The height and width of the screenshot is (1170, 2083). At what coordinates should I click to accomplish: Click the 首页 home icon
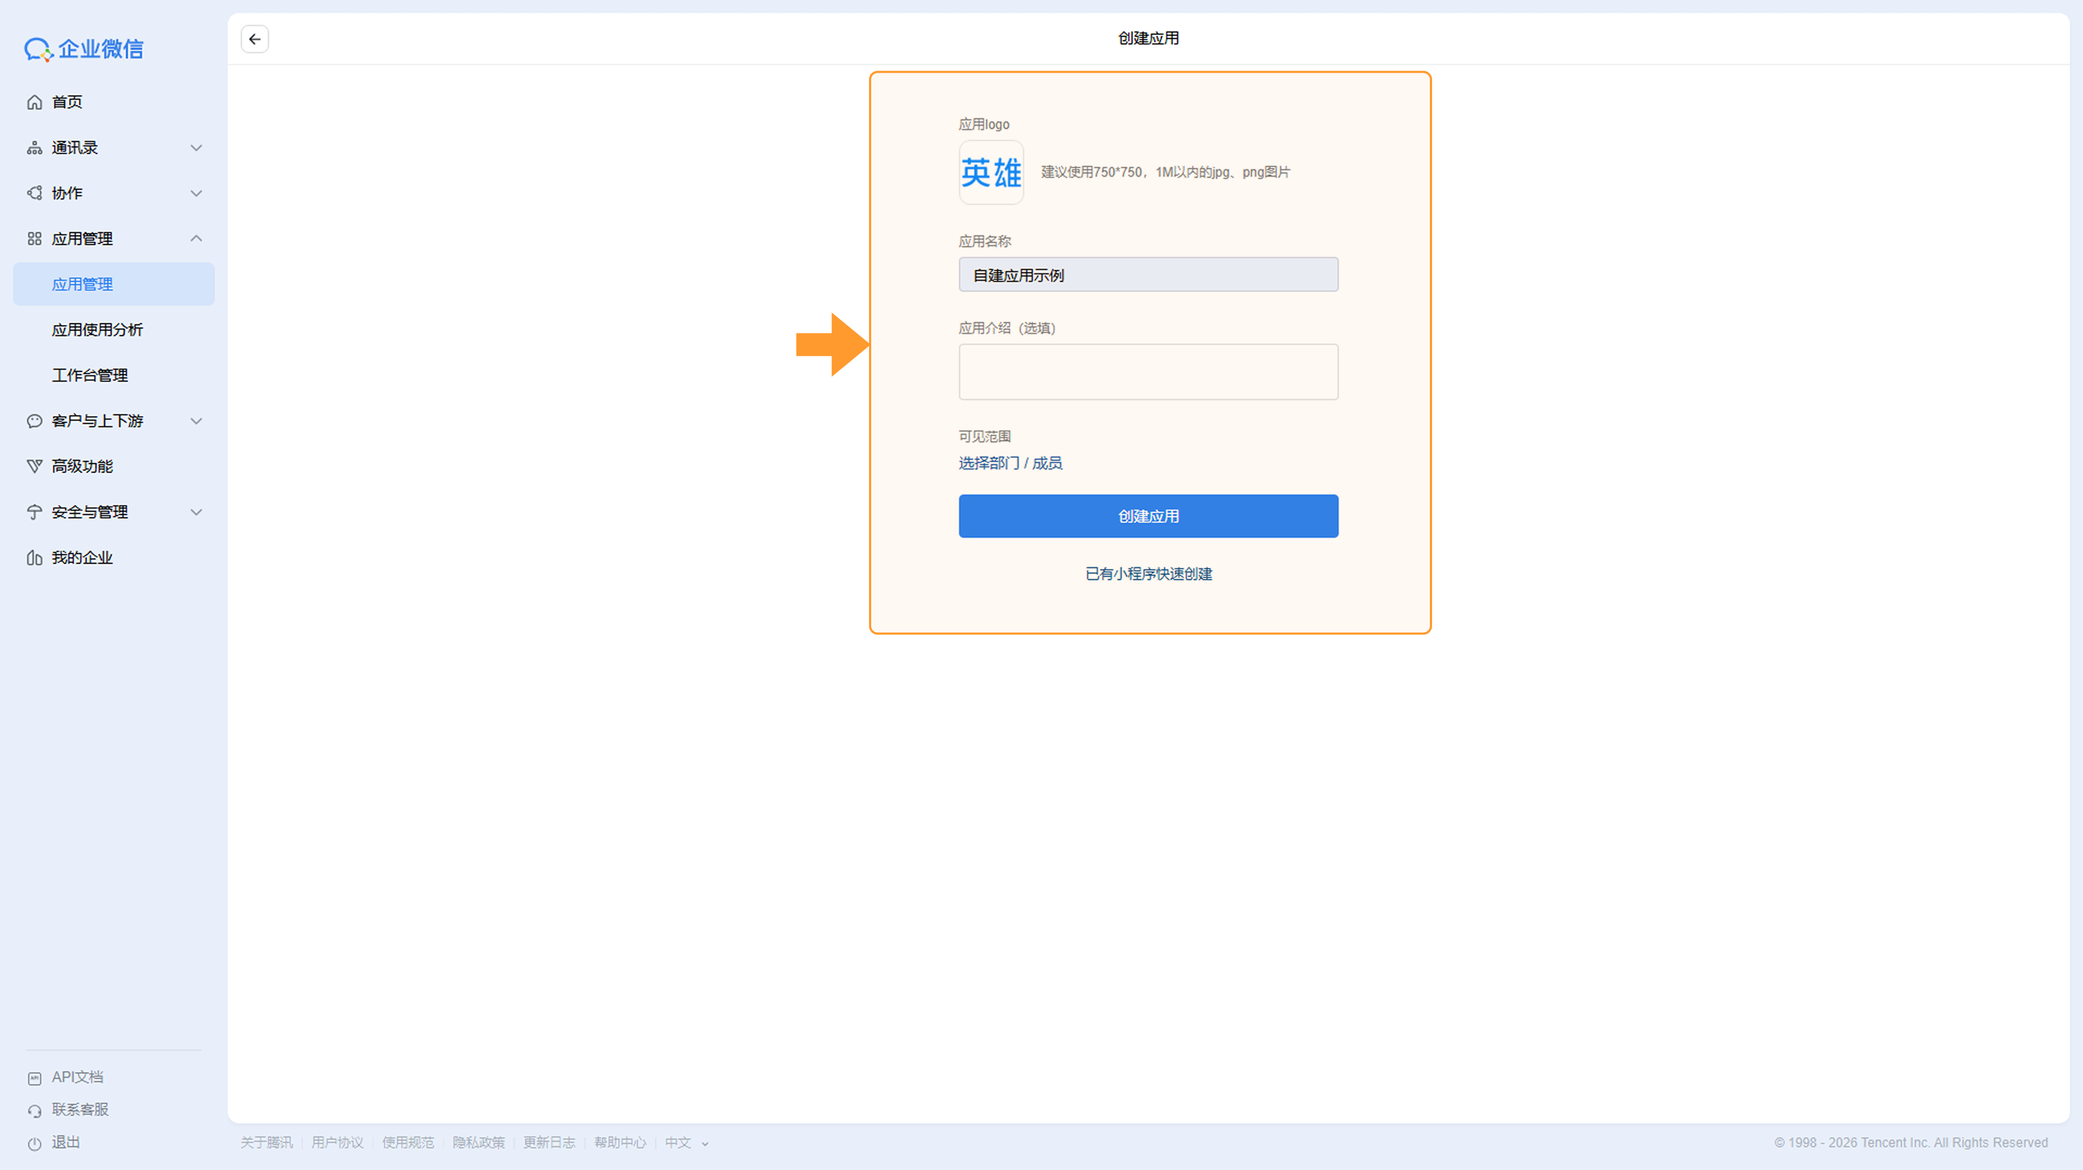click(34, 102)
